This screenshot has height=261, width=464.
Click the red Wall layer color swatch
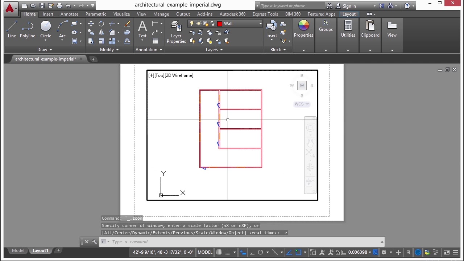220,24
